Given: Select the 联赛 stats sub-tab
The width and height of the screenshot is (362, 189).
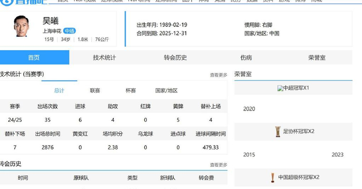Looking at the screenshot, I should pyautogui.click(x=95, y=90).
